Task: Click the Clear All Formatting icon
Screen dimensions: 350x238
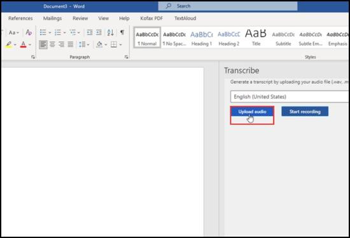Action: pos(29,32)
